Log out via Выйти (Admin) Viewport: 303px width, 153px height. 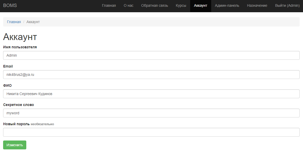coord(287,5)
